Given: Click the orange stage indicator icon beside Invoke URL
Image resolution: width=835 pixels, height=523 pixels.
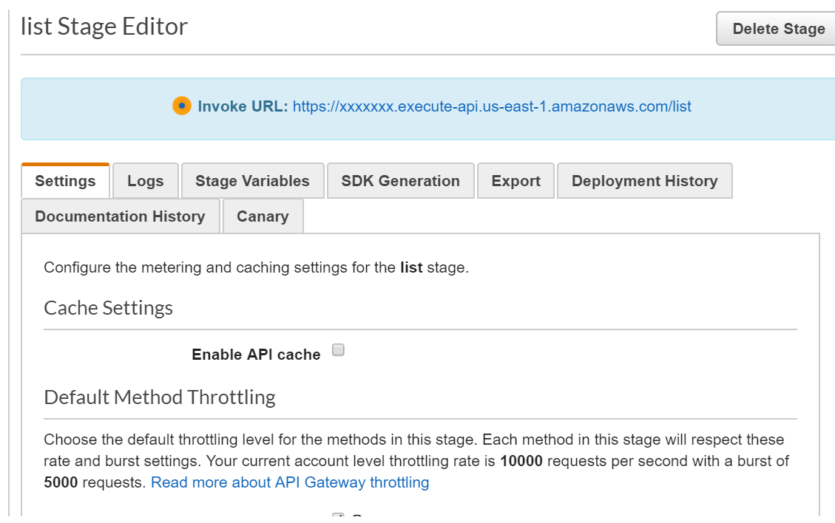Looking at the screenshot, I should [x=181, y=106].
